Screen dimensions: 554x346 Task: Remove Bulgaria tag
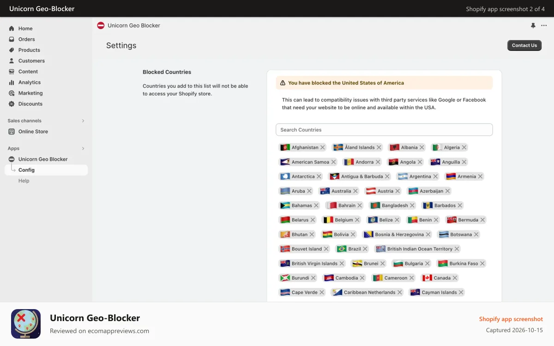[x=427, y=263]
